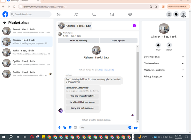
Task: Expand the Chat members section
Action: point(164,64)
